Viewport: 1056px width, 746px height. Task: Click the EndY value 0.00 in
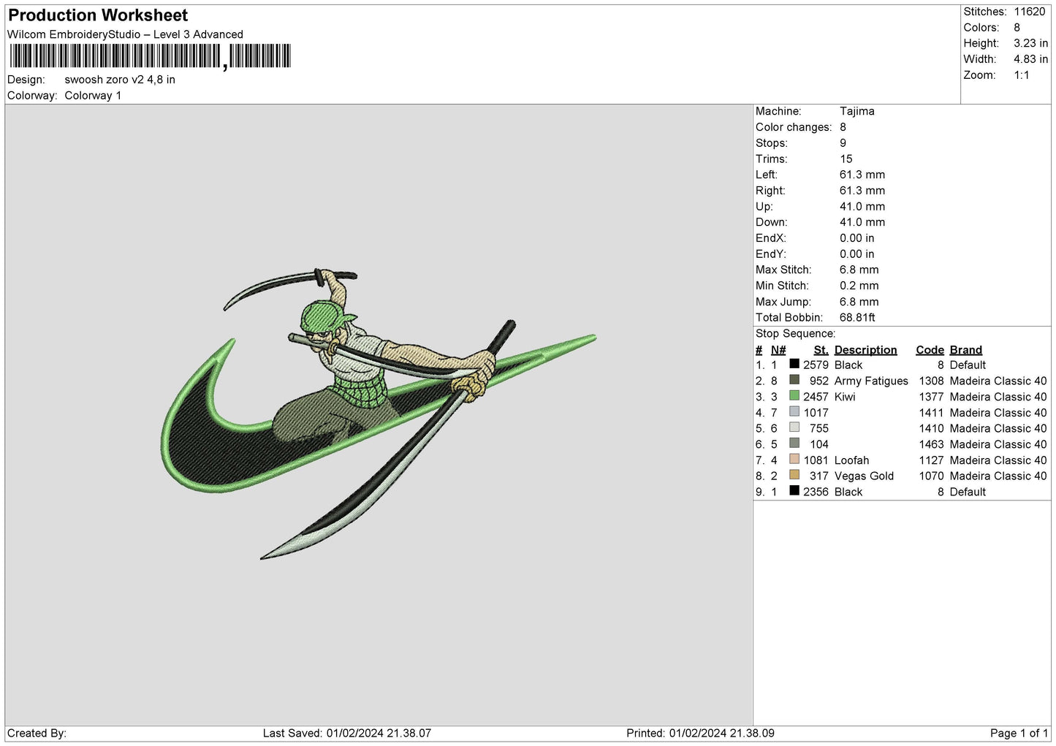(857, 254)
